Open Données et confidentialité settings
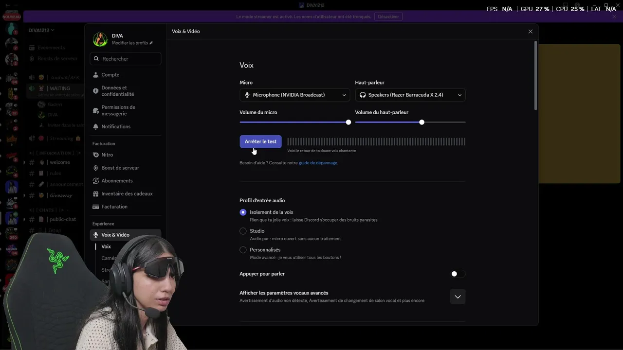This screenshot has width=623, height=350. [126, 91]
